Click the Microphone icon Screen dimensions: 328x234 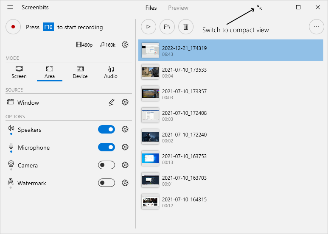click(x=11, y=146)
